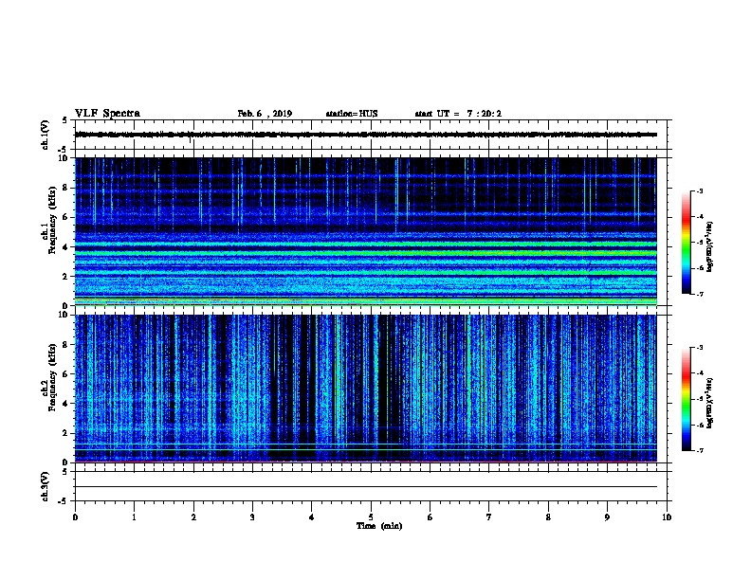This screenshot has height=580, width=751.
Task: Click time axis tick label "10"
Action: tap(667, 517)
